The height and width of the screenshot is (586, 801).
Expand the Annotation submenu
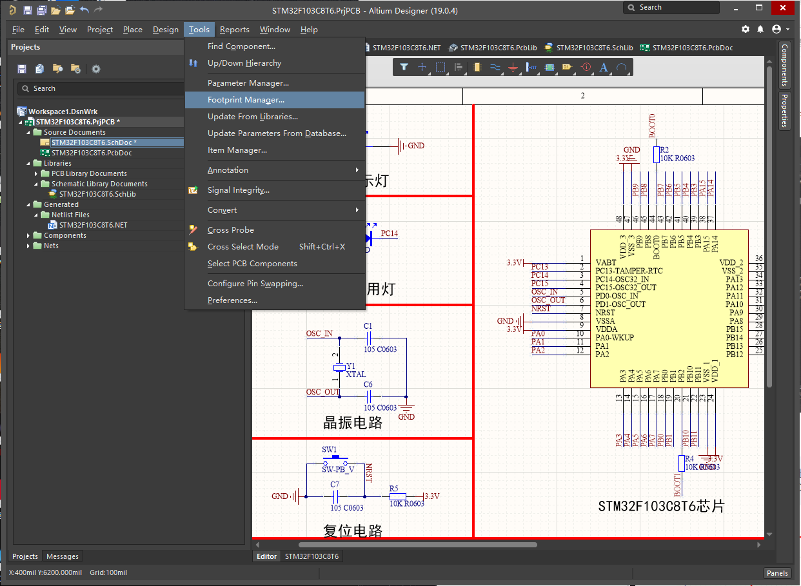click(x=275, y=170)
